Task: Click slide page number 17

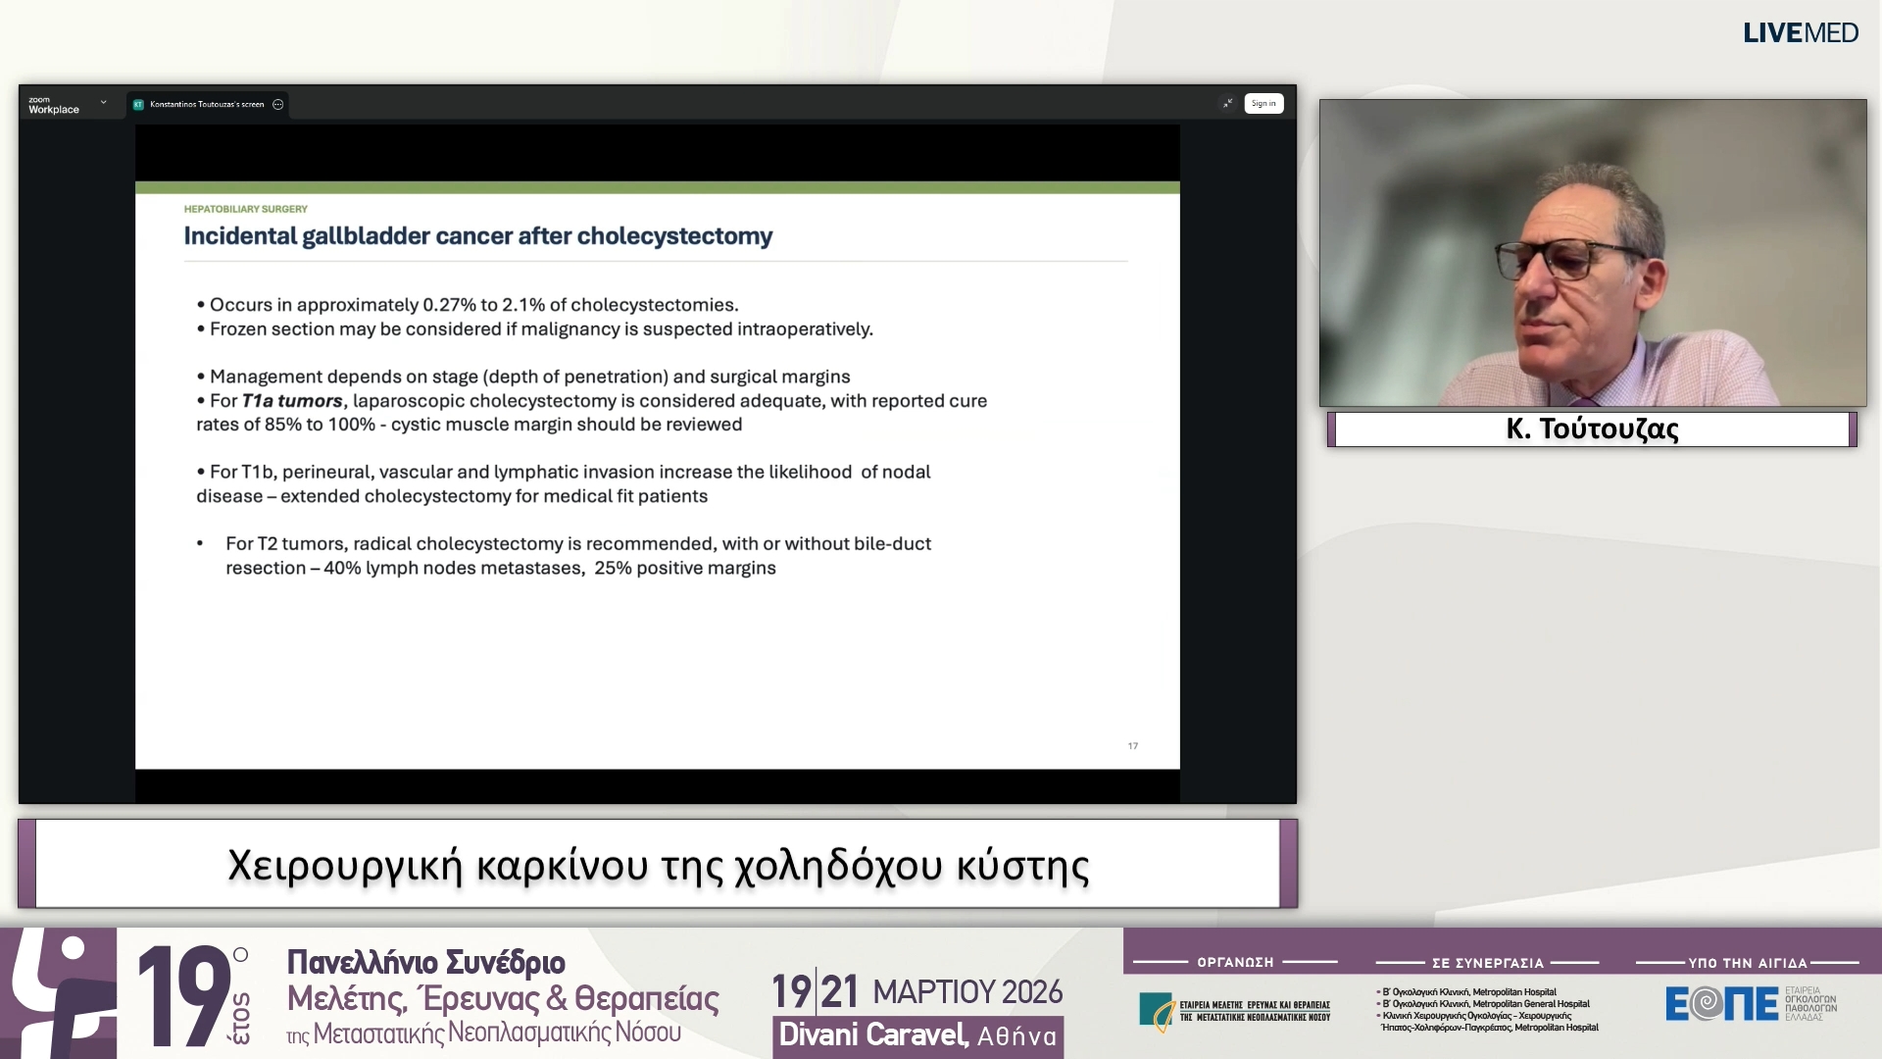Action: coord(1132,746)
